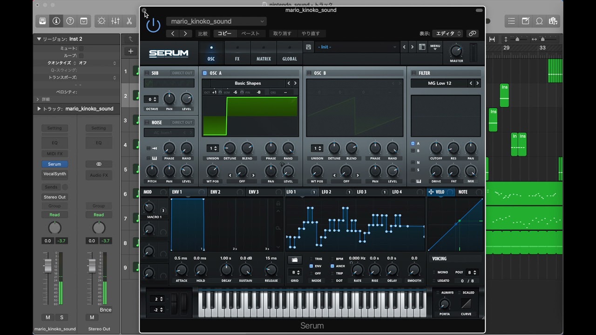
Task: Click Logic toolbar dropdown box icon
Action: [84, 21]
